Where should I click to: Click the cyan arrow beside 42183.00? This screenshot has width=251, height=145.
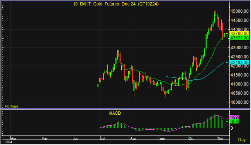tap(227, 62)
